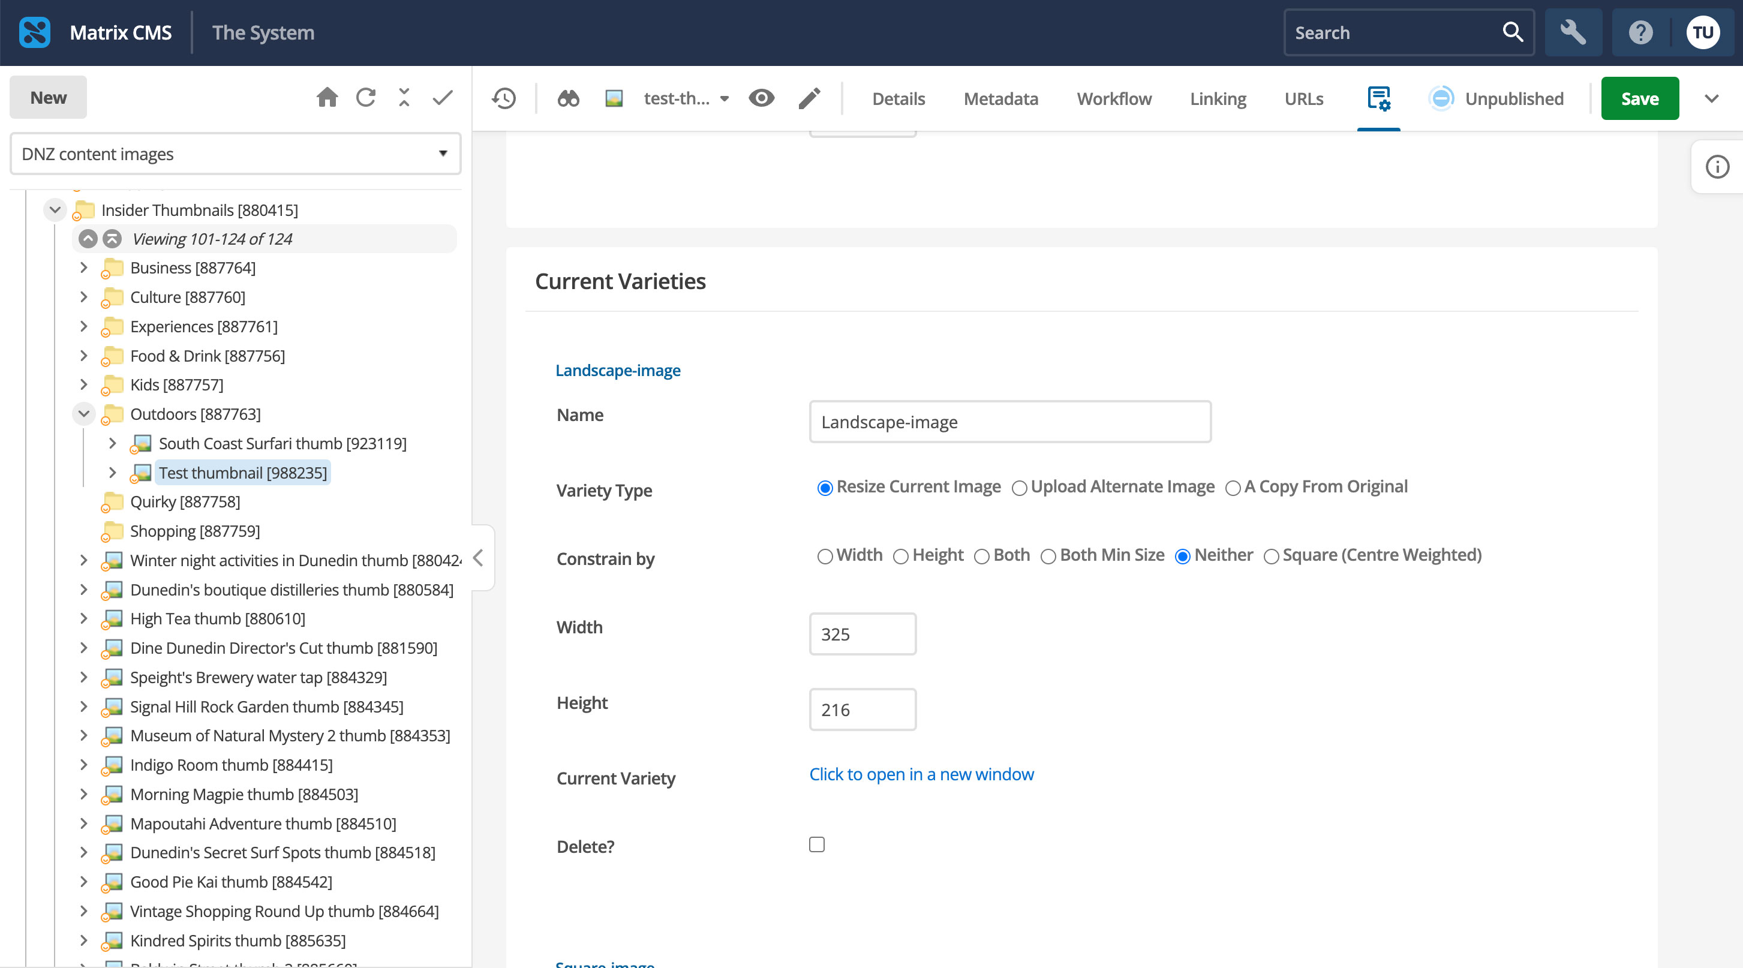The height and width of the screenshot is (968, 1743).
Task: Open the history clock icon
Action: point(504,99)
